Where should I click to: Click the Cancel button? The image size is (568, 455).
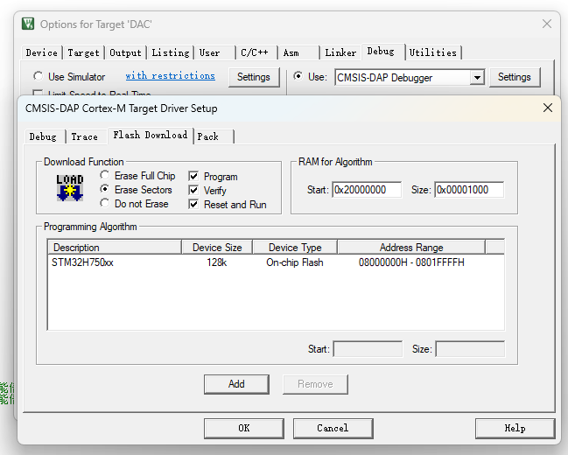coord(333,428)
